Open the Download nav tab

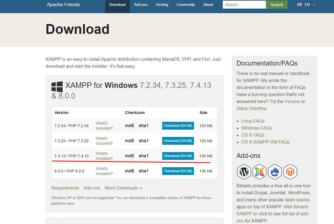click(x=117, y=5)
